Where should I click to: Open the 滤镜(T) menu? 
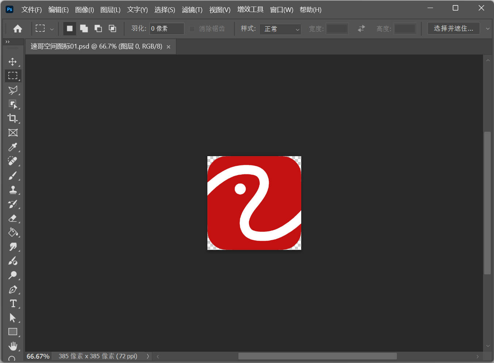pyautogui.click(x=192, y=10)
